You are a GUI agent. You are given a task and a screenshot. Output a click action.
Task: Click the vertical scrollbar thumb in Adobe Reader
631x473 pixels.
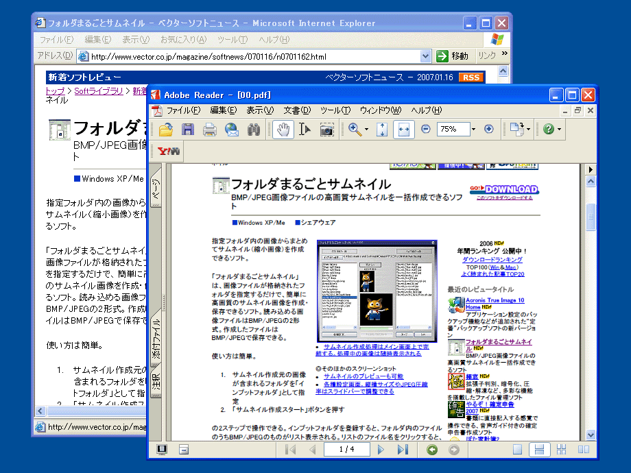pos(591,217)
